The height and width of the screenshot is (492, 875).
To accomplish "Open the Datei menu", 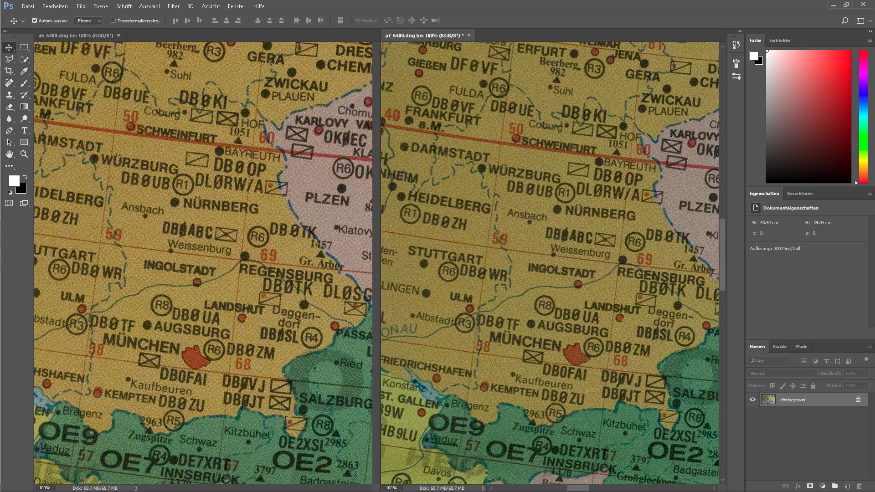I will [28, 6].
